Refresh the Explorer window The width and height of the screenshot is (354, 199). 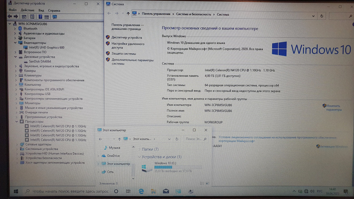tap(177, 139)
